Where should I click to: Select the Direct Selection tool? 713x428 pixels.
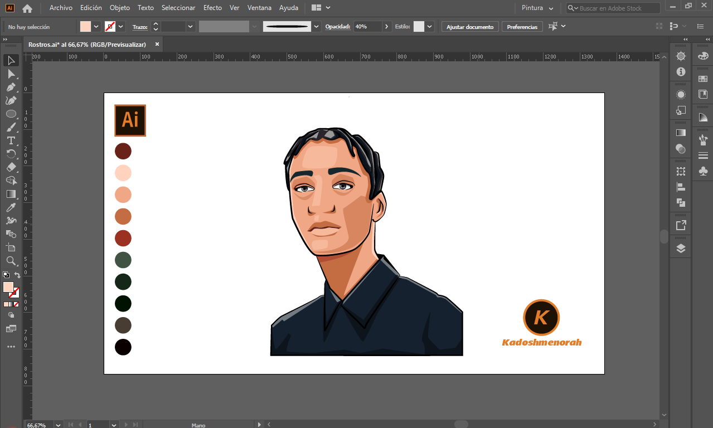pos(11,74)
